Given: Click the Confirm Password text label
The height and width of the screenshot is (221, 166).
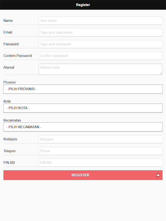Looking at the screenshot, I should [x=18, y=56].
